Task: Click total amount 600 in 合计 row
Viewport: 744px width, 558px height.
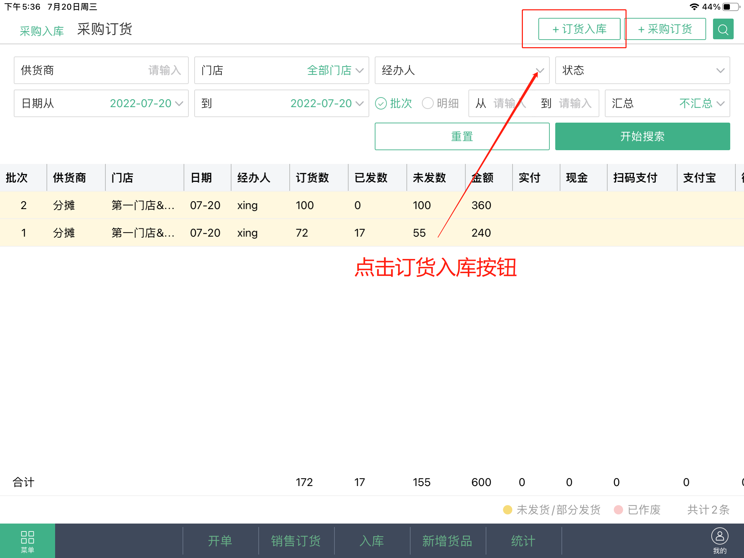Action: coord(481,482)
